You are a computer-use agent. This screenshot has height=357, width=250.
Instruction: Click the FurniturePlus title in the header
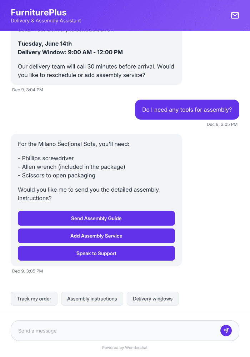(39, 12)
